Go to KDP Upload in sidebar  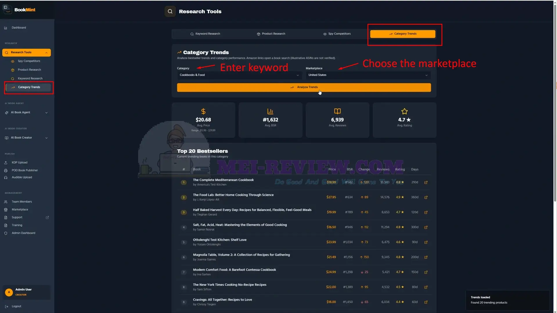click(x=19, y=163)
